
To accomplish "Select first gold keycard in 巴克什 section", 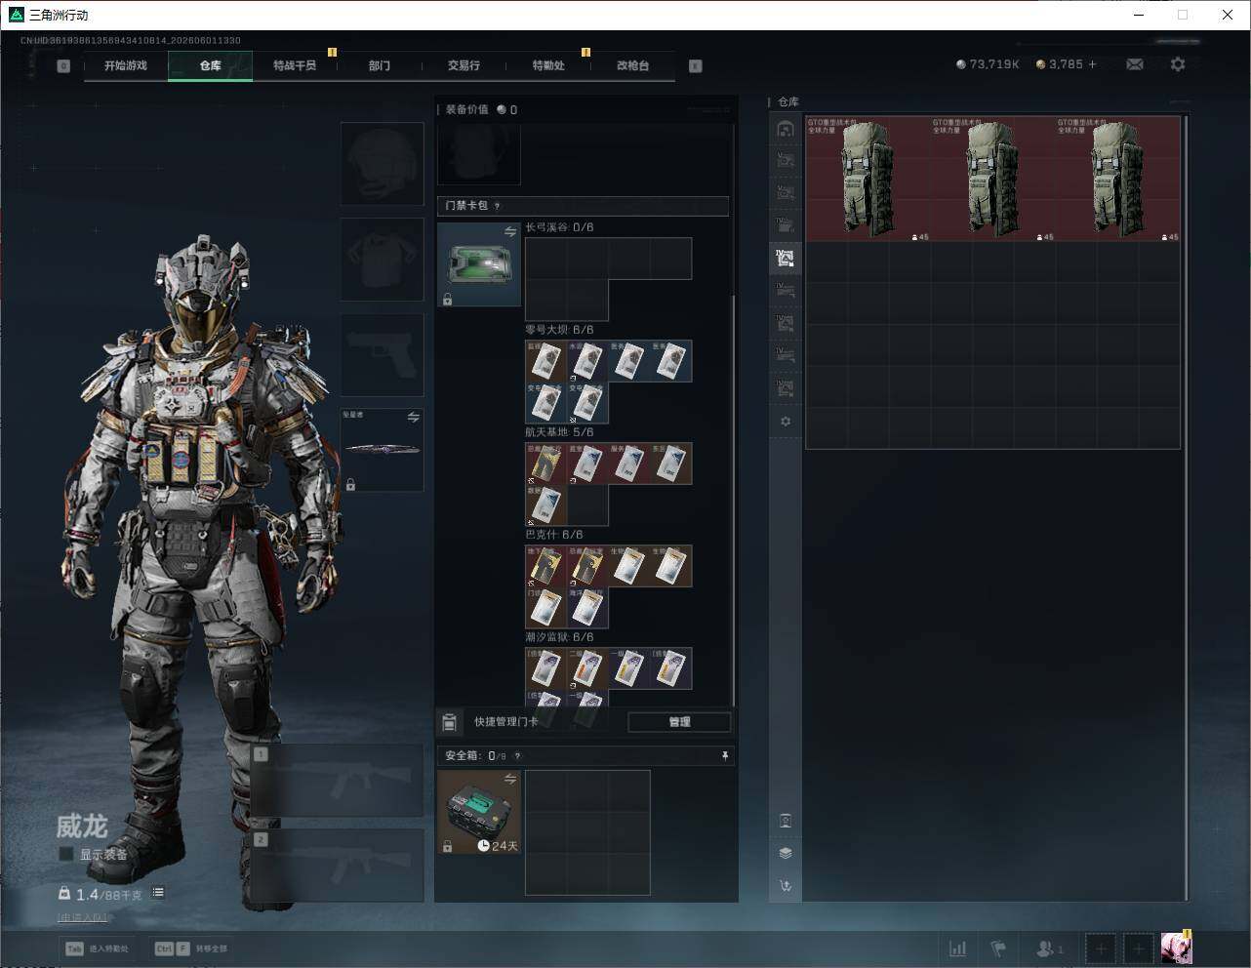I will tap(545, 566).
